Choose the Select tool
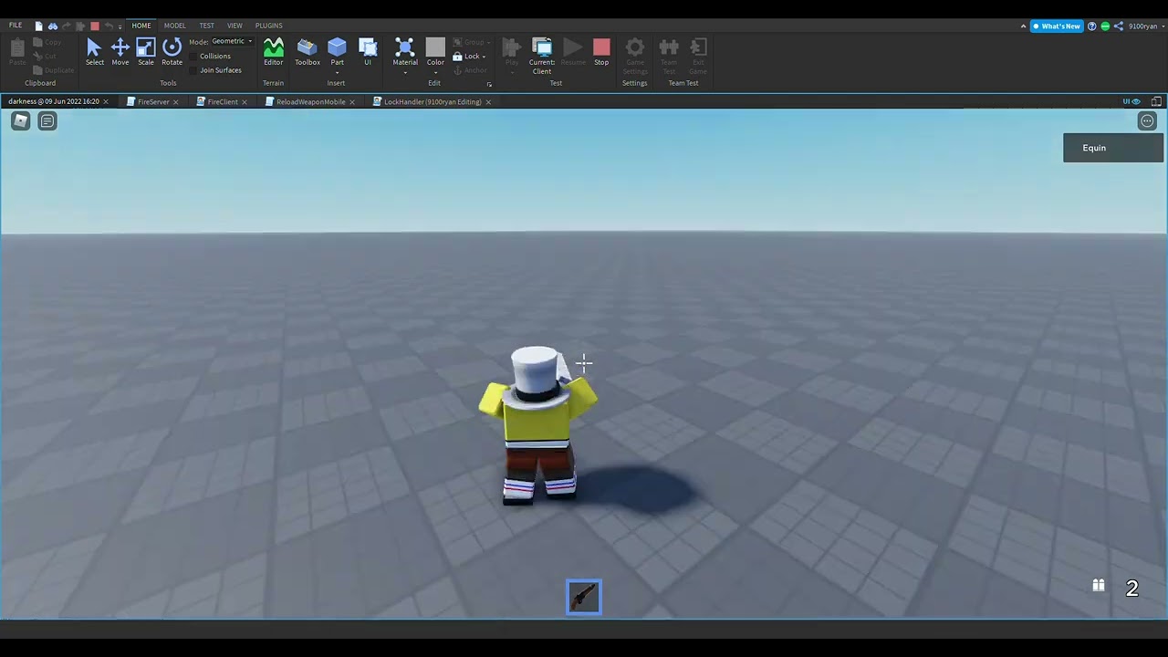Viewport: 1168px width, 657px height. [x=94, y=51]
